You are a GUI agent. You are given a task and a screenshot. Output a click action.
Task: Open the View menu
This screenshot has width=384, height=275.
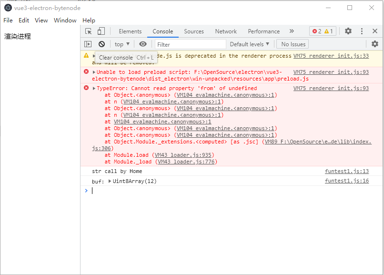coord(41,20)
